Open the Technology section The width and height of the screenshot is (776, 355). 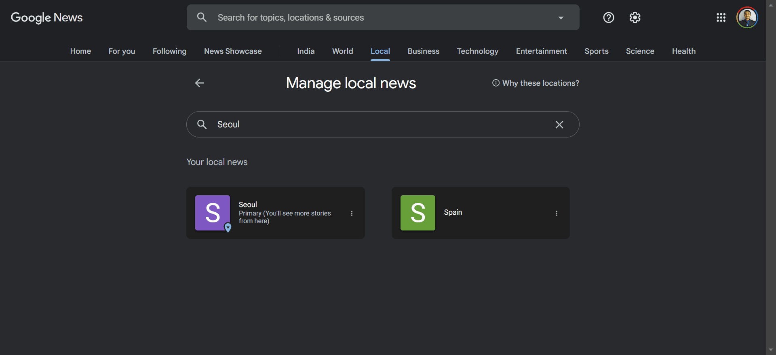point(477,51)
